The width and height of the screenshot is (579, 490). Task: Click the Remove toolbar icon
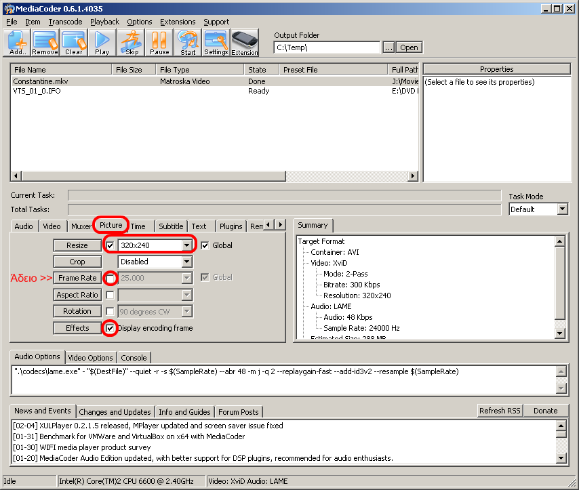(x=45, y=43)
